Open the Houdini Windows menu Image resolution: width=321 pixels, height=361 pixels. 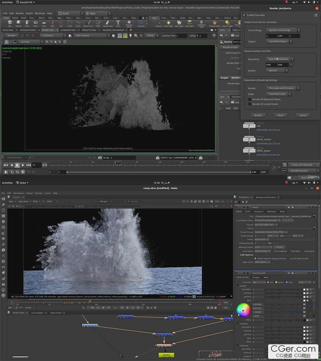[40, 13]
